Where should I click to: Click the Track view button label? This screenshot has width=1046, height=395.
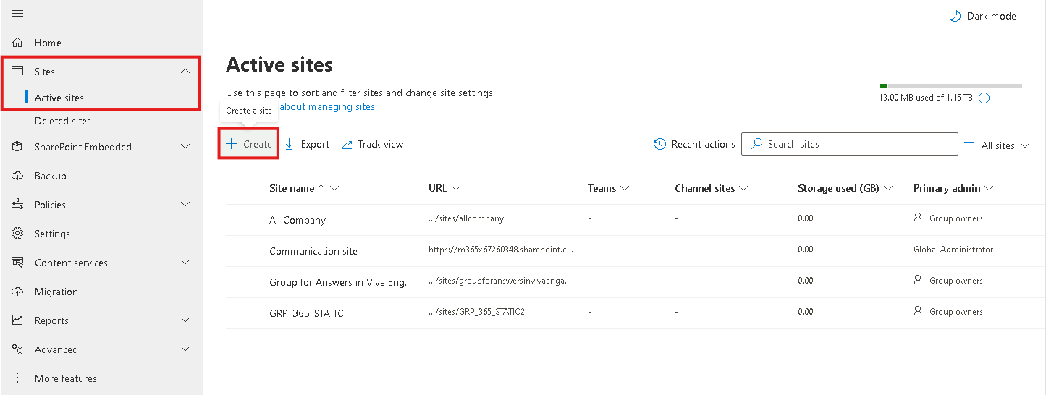pyautogui.click(x=381, y=144)
